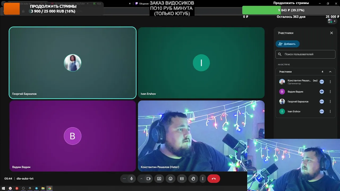Click the НА ВСТРЕЧЕ section label

point(284,65)
